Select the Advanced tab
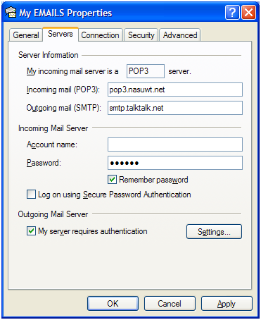The image size is (261, 320). [180, 35]
